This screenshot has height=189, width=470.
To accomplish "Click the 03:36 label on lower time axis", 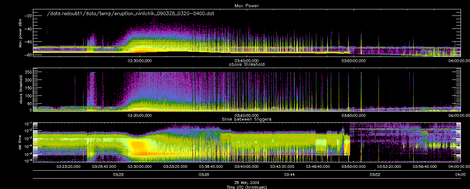I will [x=204, y=175].
